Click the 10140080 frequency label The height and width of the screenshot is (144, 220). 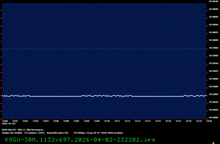click(x=214, y=9)
